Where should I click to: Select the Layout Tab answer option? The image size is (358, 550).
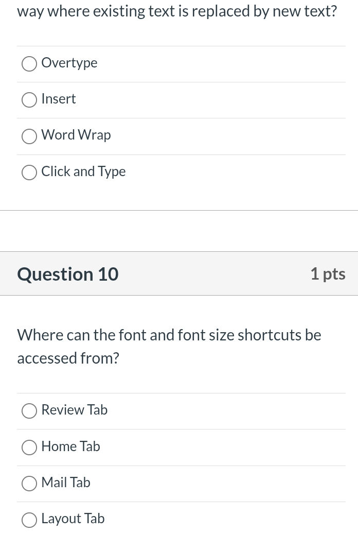29,520
